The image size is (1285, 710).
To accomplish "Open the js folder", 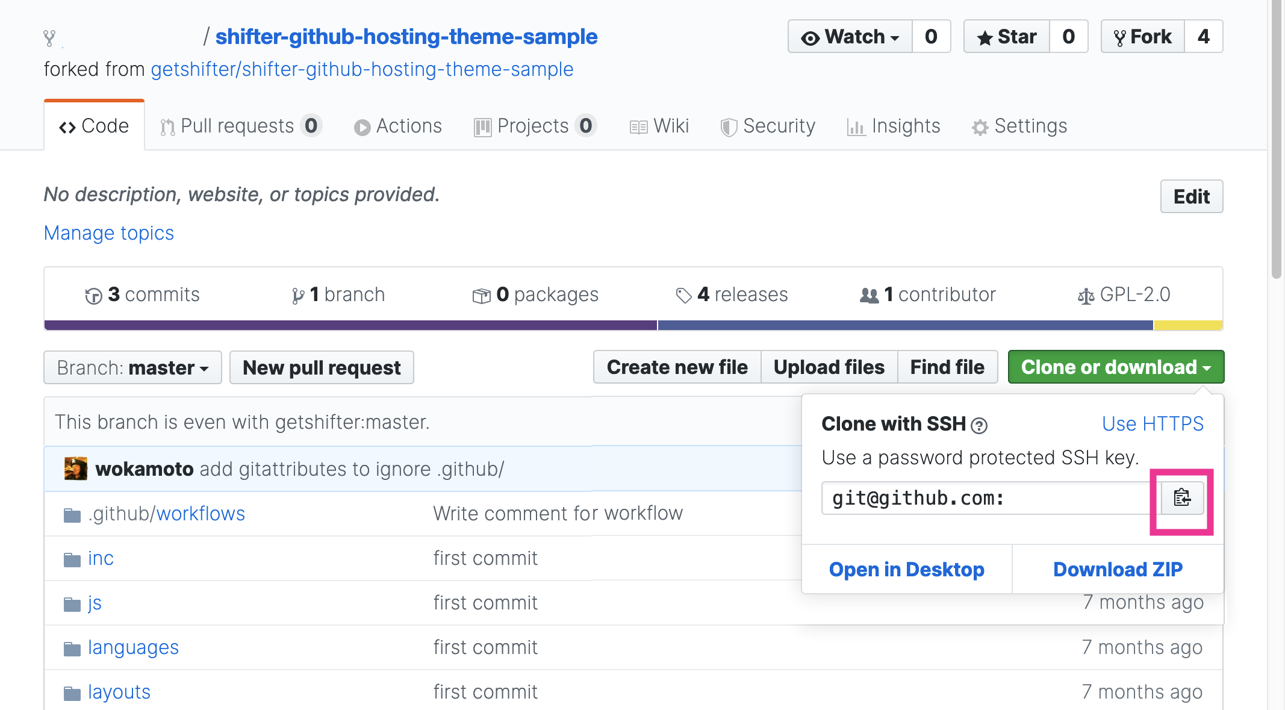I will [x=95, y=603].
